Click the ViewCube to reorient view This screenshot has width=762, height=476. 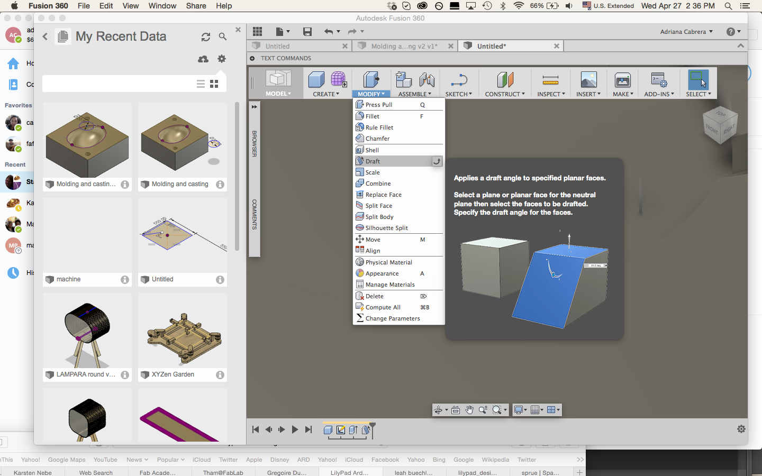pyautogui.click(x=720, y=126)
